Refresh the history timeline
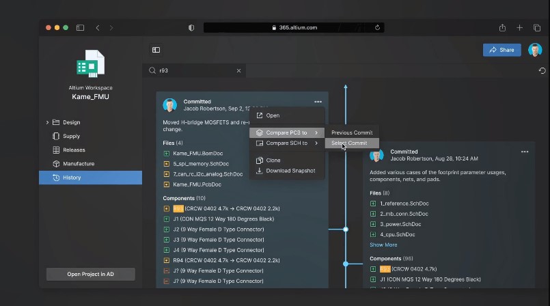 click(x=542, y=70)
